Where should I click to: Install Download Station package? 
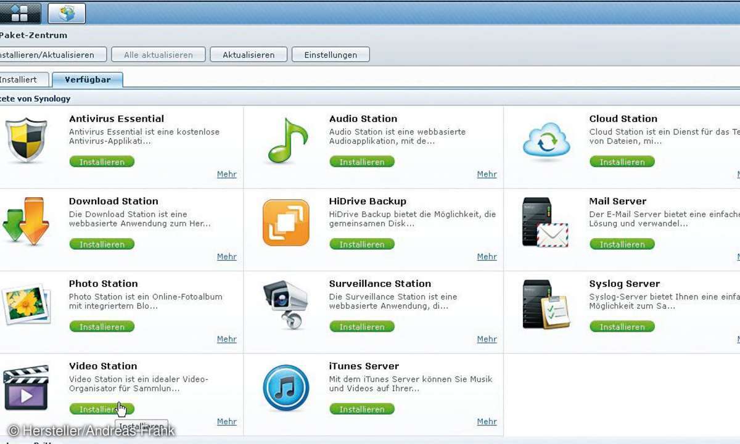102,244
